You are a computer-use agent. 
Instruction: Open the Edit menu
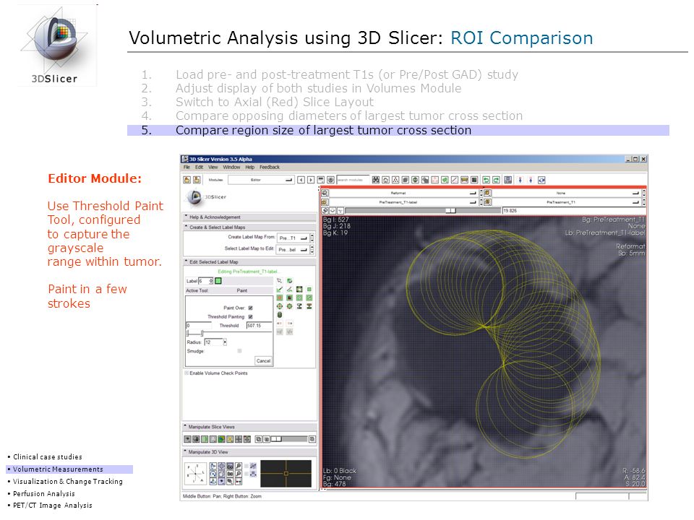pyautogui.click(x=200, y=167)
